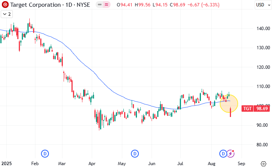Click the Jul label on the time axis
This screenshot has width=272, height=167.
click(180, 164)
